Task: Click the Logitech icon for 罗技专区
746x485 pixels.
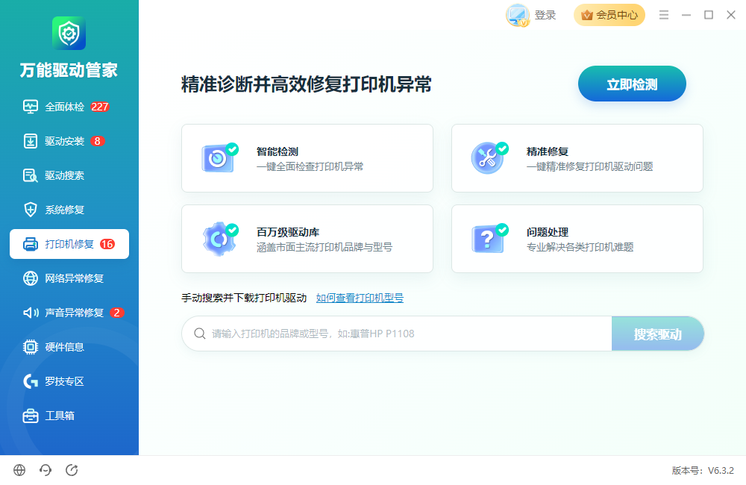Action: [31, 381]
